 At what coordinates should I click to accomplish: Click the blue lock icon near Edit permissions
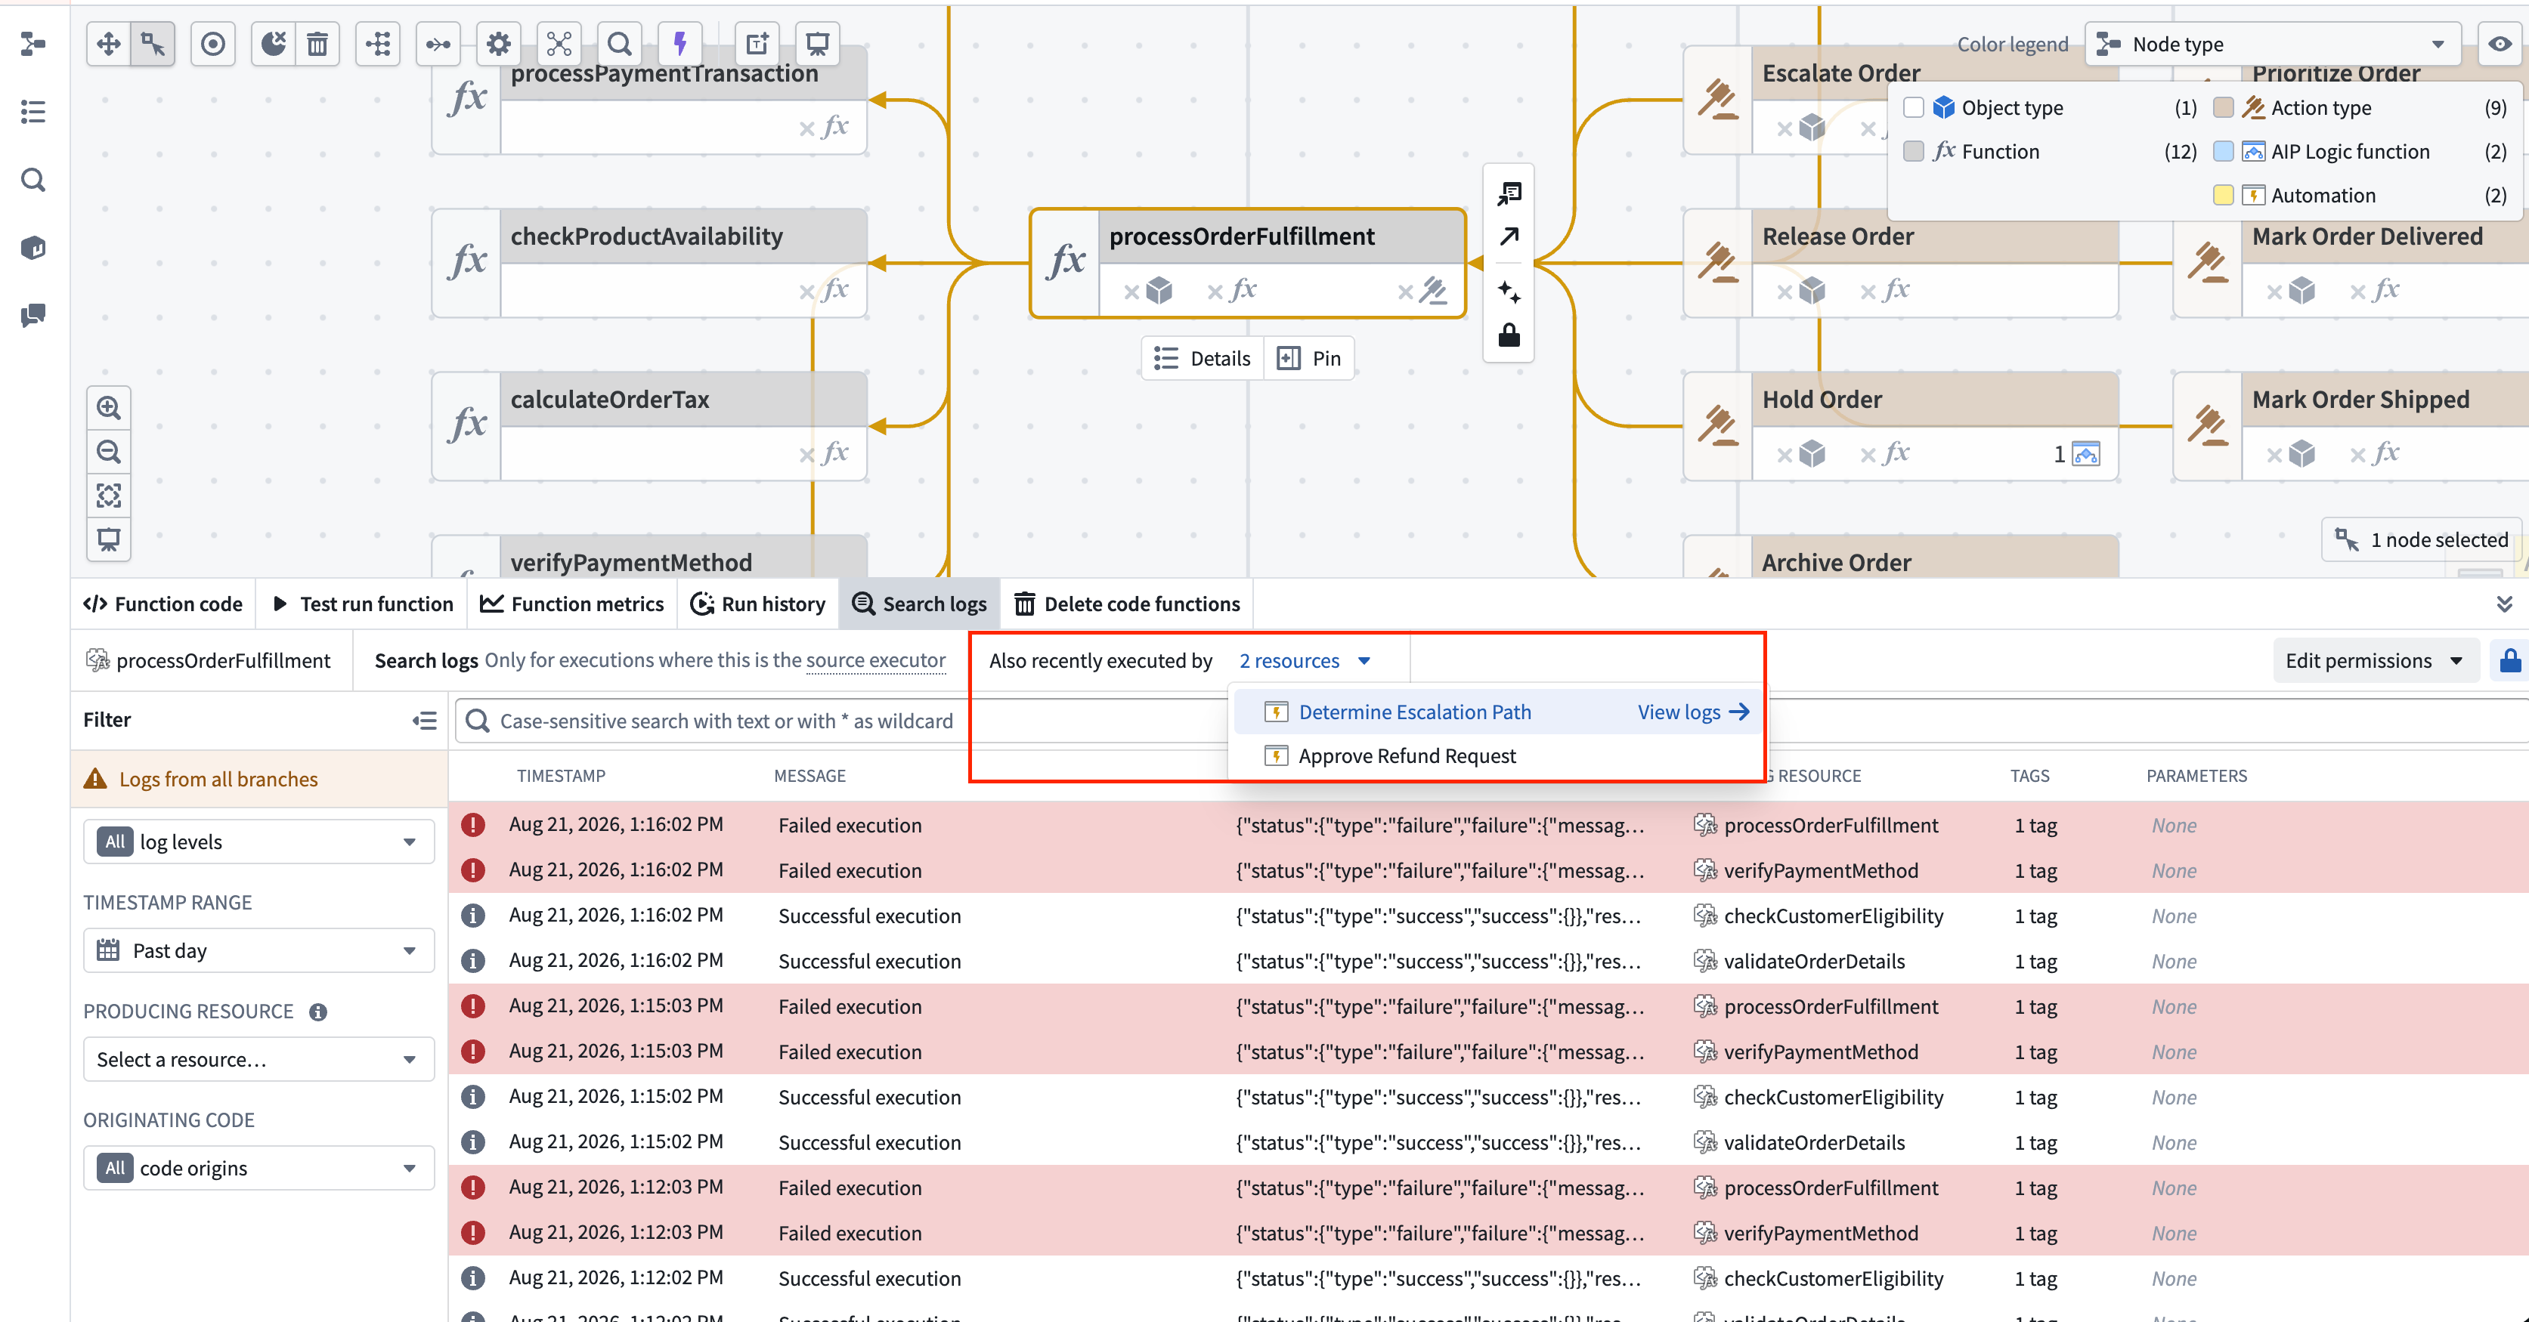tap(2510, 660)
